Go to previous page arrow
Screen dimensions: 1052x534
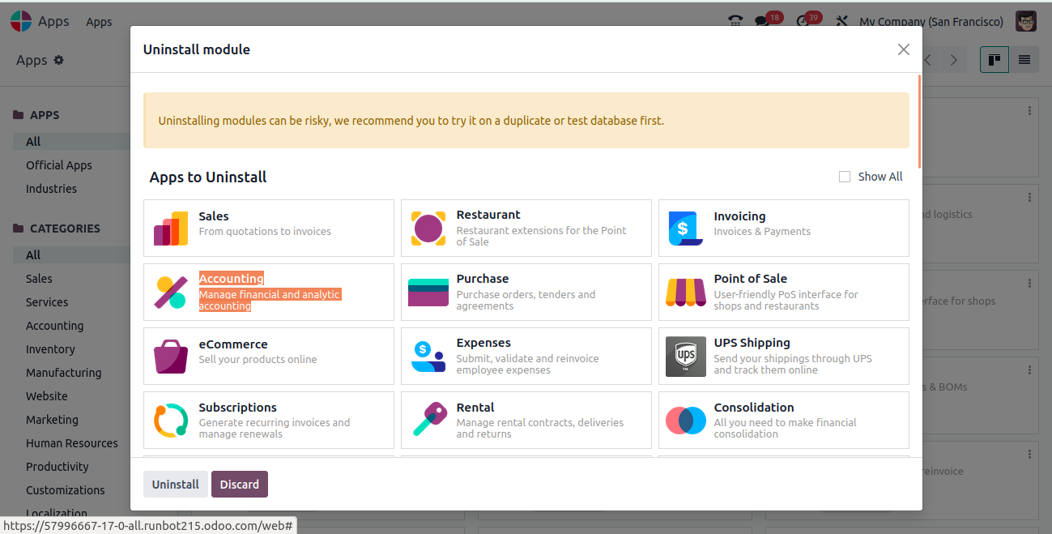click(928, 60)
